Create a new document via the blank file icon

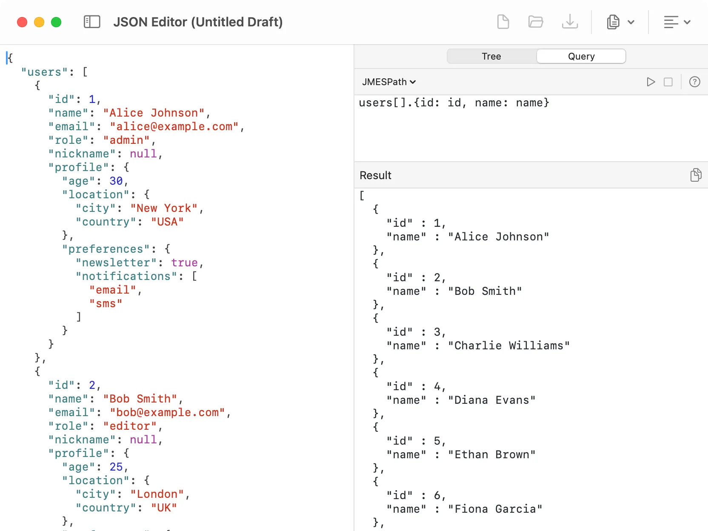(503, 22)
